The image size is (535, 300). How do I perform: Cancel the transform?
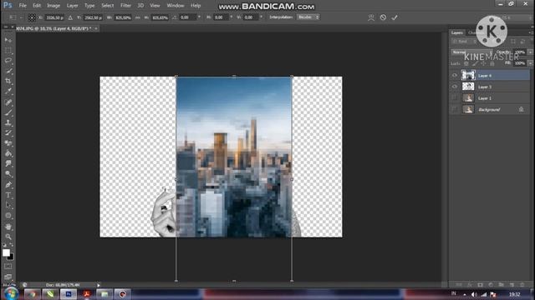click(x=383, y=17)
